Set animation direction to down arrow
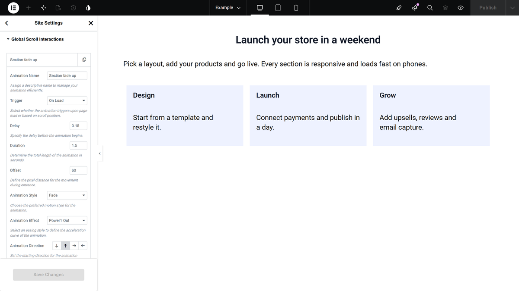This screenshot has width=519, height=291. pyautogui.click(x=57, y=246)
